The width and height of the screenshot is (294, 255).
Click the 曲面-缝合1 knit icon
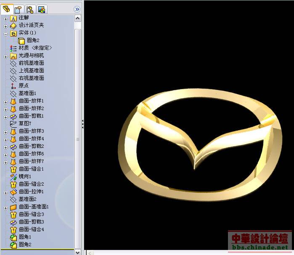pos(13,169)
